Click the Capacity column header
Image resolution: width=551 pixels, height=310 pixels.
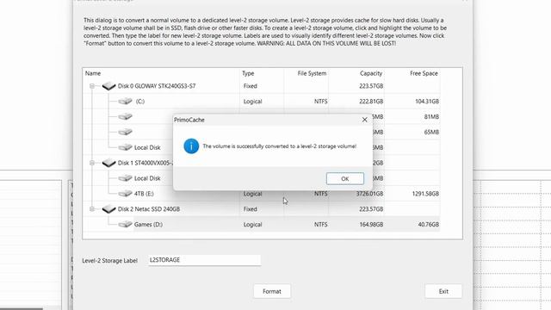(x=371, y=73)
